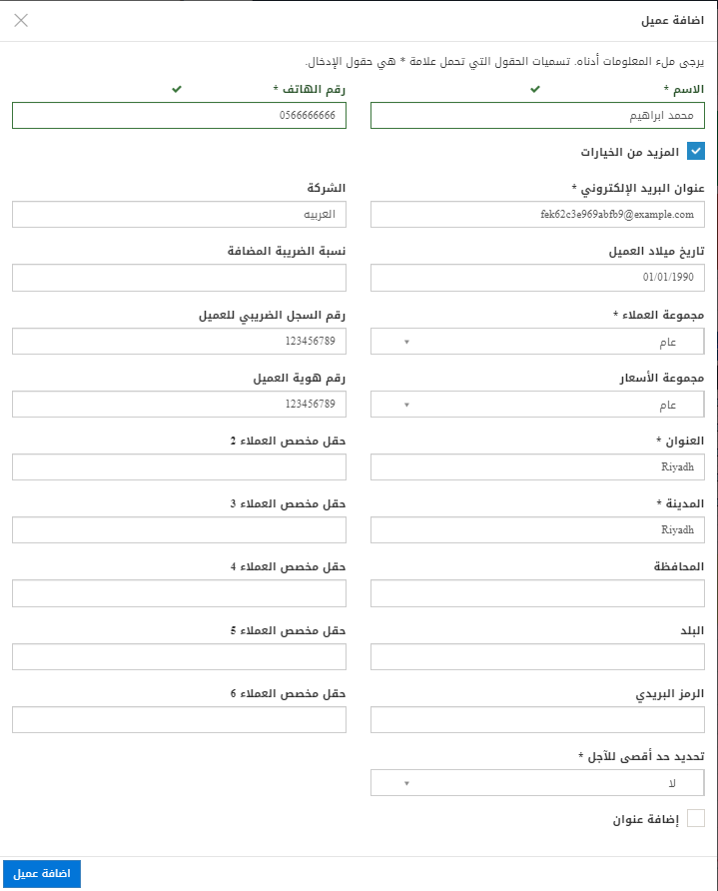Click the رقم هوية العميل ID field
The image size is (718, 891).
click(180, 405)
